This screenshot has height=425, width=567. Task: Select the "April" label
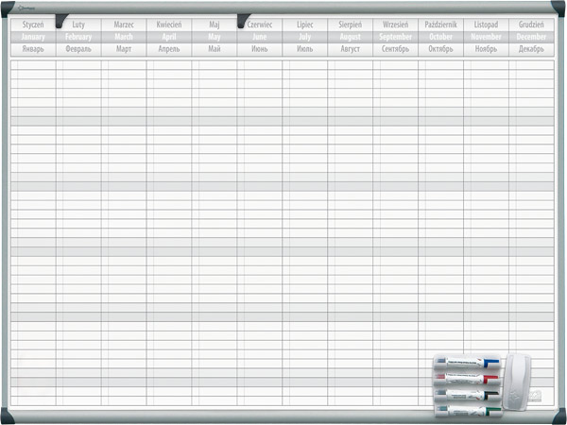(x=169, y=37)
